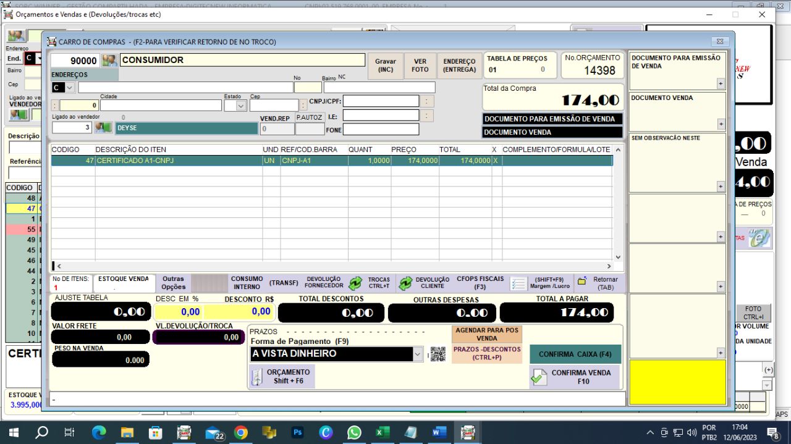The width and height of the screenshot is (791, 444).
Task: Open WhatsApp from taskbar
Action: (354, 432)
